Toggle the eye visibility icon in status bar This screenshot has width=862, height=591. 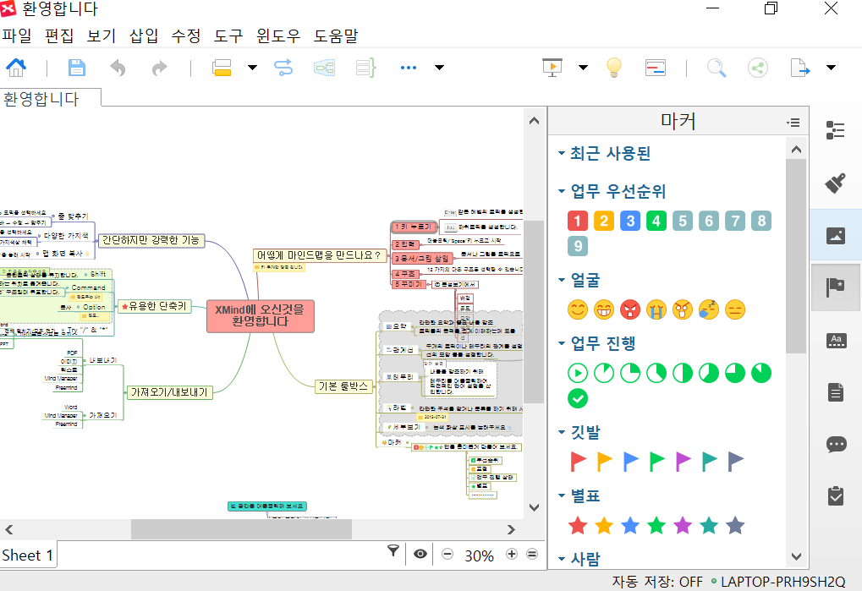click(420, 554)
